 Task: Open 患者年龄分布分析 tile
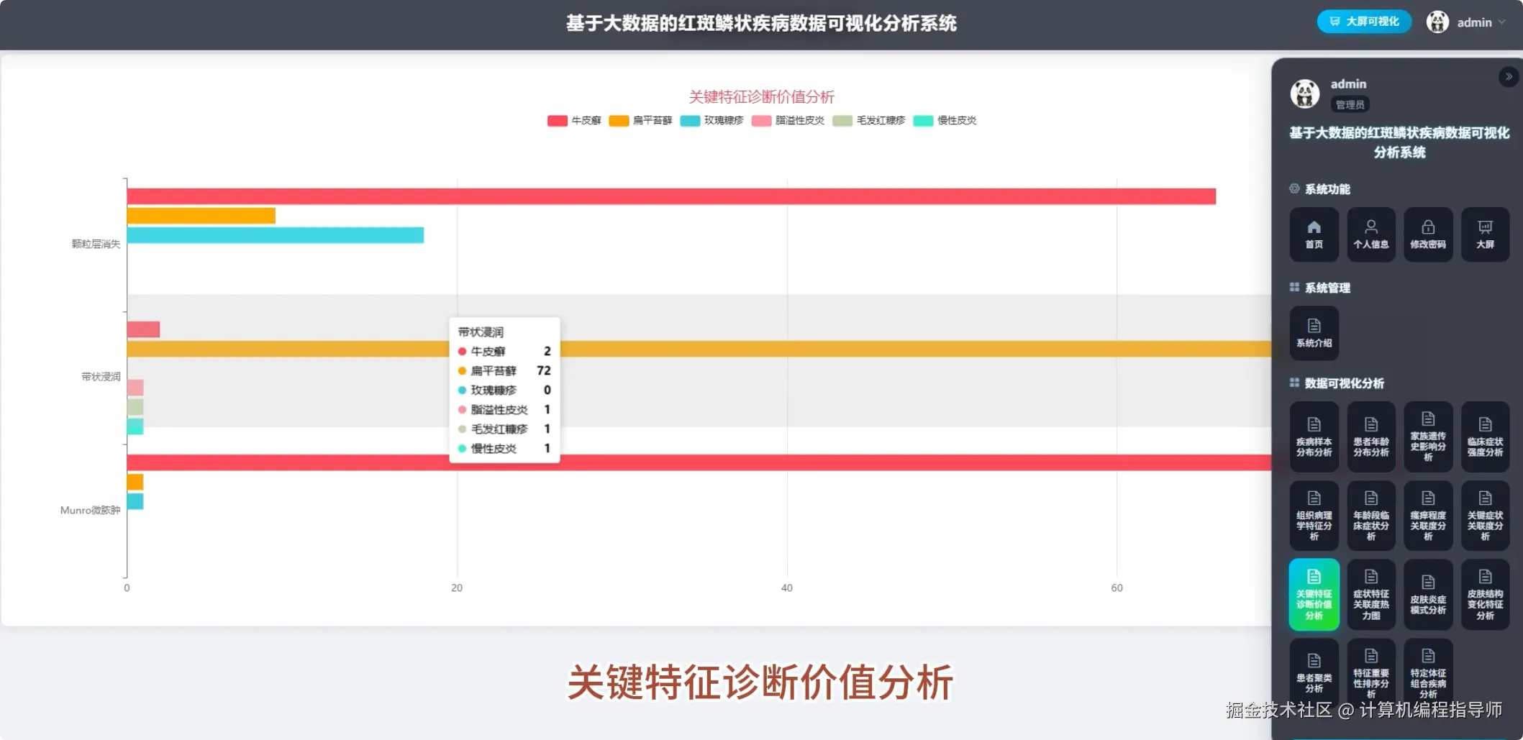pos(1371,437)
